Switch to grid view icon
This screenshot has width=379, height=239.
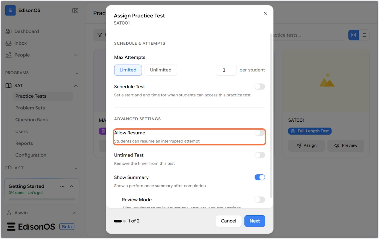[x=353, y=35]
